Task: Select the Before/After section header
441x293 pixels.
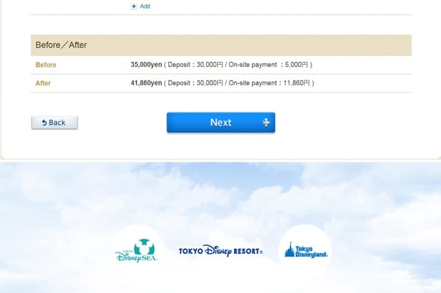Action: click(x=221, y=45)
